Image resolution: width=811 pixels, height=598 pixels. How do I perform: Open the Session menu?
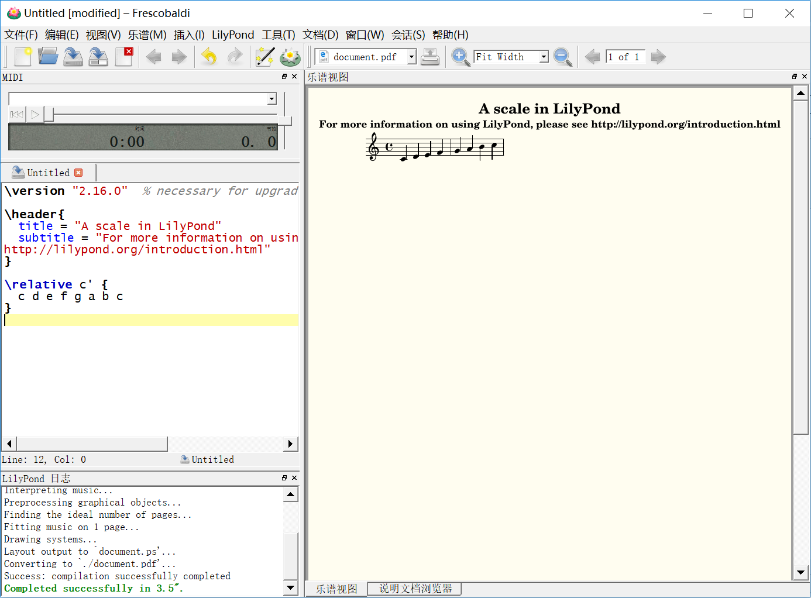tap(408, 35)
